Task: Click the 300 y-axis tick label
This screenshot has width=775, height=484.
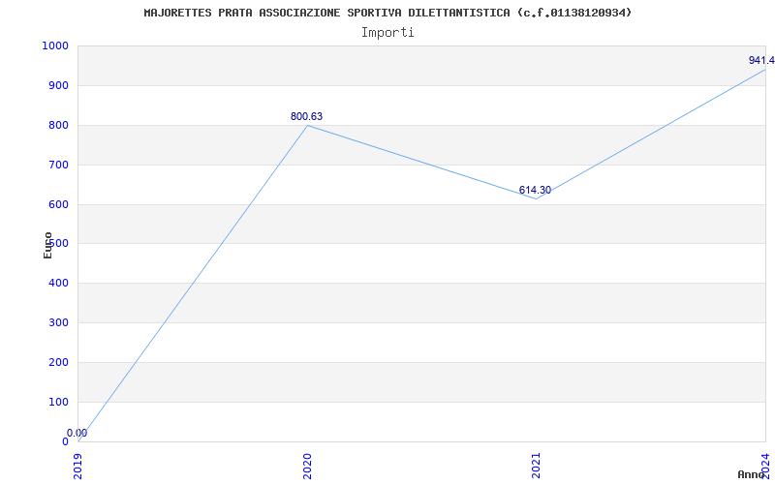Action: point(58,322)
